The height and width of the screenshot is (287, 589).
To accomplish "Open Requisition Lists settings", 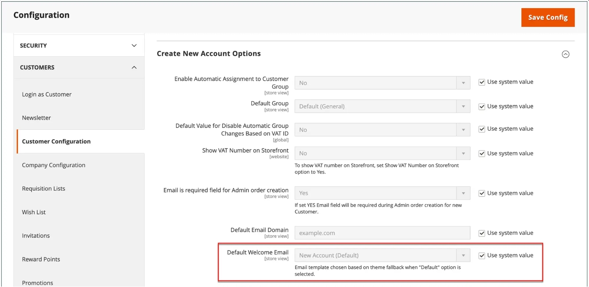I will coord(43,188).
